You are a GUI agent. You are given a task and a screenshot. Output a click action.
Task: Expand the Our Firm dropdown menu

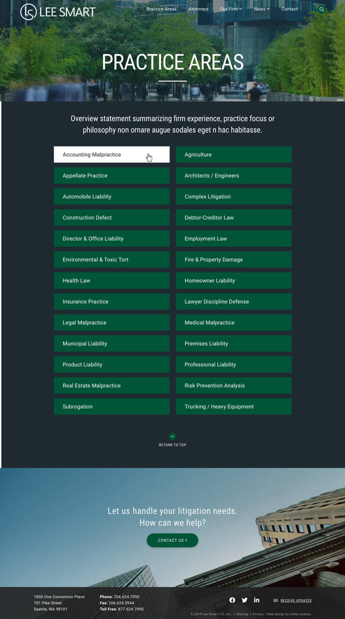pos(231,9)
